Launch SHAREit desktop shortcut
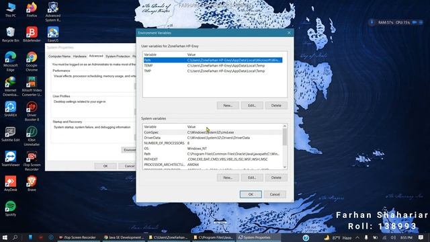Viewport: 430px width, 242px height. tap(11, 109)
